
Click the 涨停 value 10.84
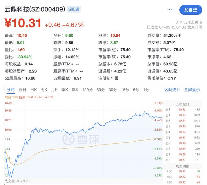(115, 35)
